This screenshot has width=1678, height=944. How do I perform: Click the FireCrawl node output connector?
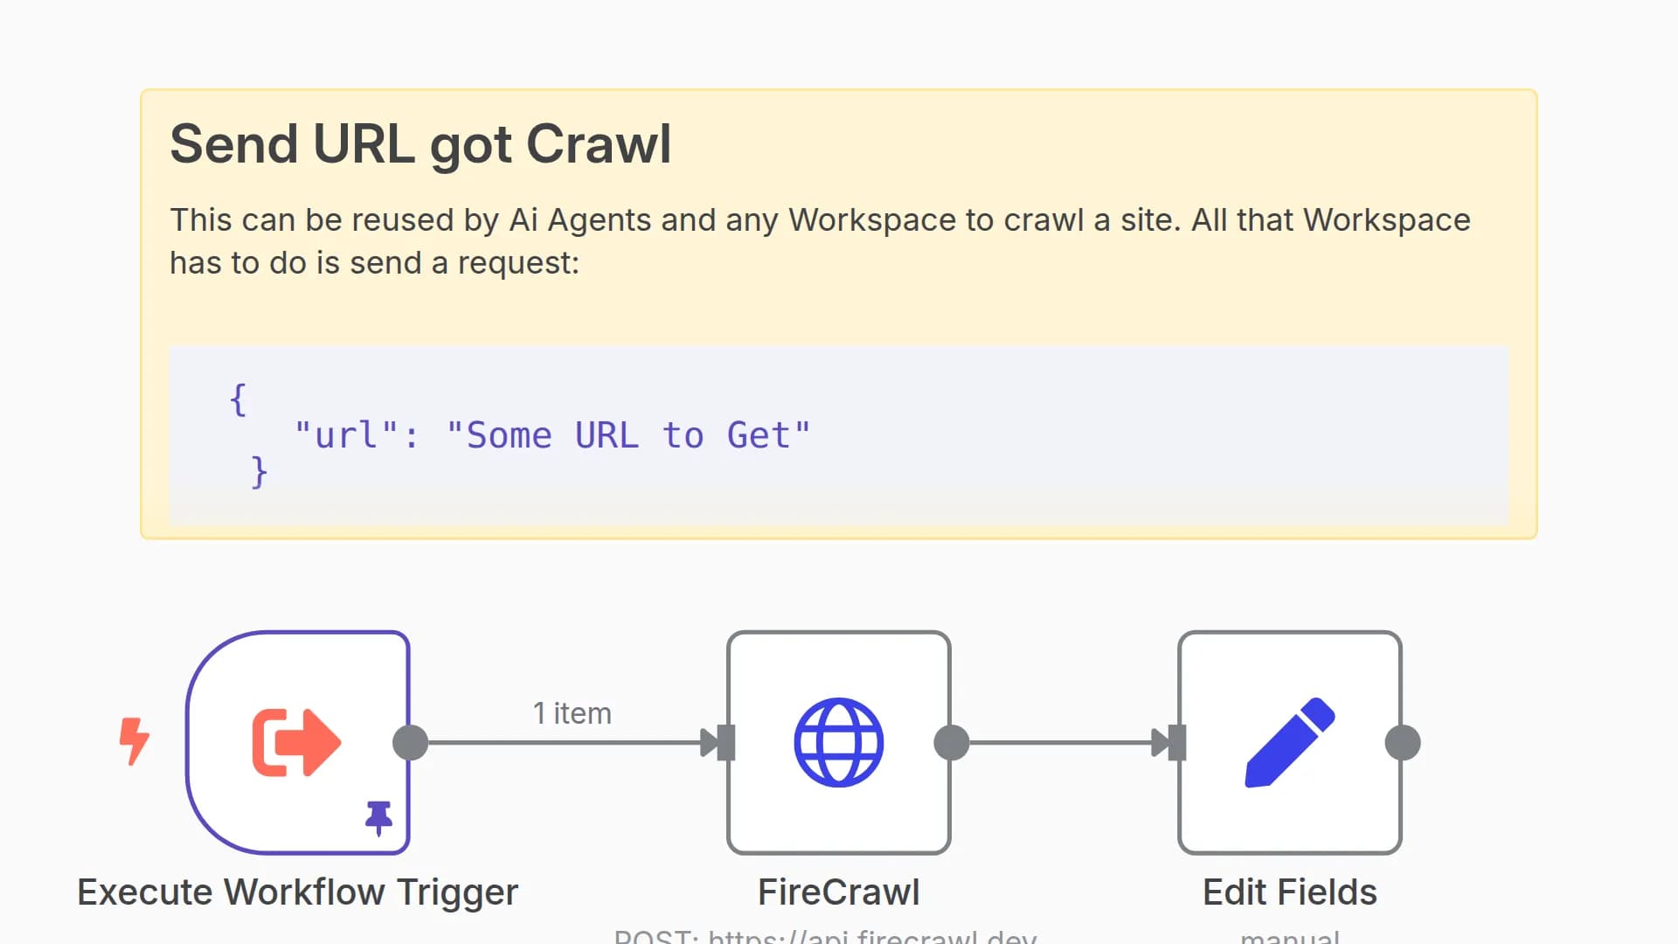[x=952, y=743]
